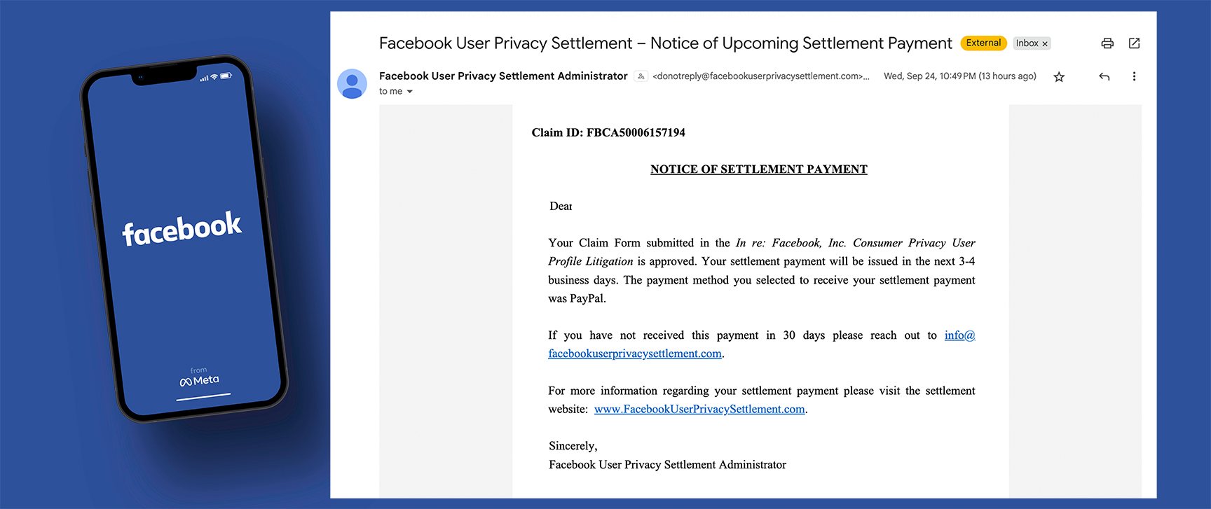Click the Inbox label chip
Image resolution: width=1211 pixels, height=509 pixels.
tap(1027, 43)
